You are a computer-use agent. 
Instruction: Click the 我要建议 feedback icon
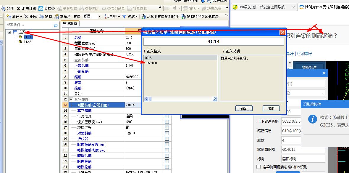pos(209,1)
